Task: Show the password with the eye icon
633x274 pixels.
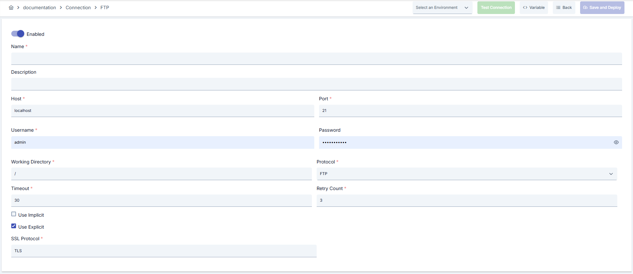Action: click(x=616, y=142)
